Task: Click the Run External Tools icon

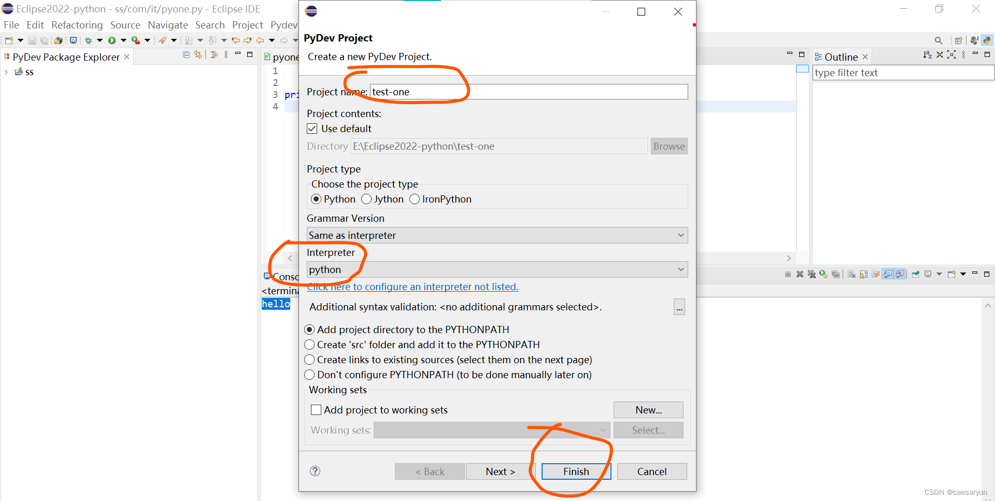Action: (x=136, y=40)
